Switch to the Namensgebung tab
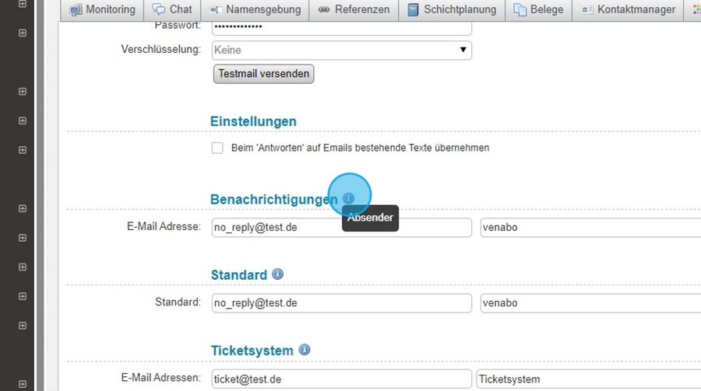 [x=255, y=10]
